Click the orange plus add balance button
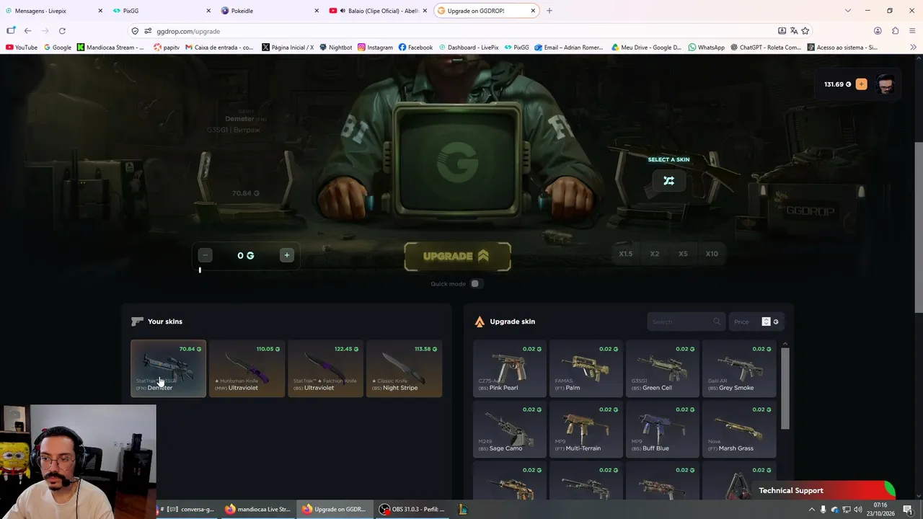Image resolution: width=923 pixels, height=519 pixels. tap(861, 84)
